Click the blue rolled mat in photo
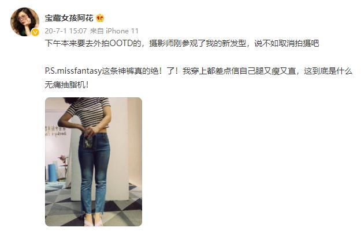This screenshot has height=235, width=361. coord(53,172)
